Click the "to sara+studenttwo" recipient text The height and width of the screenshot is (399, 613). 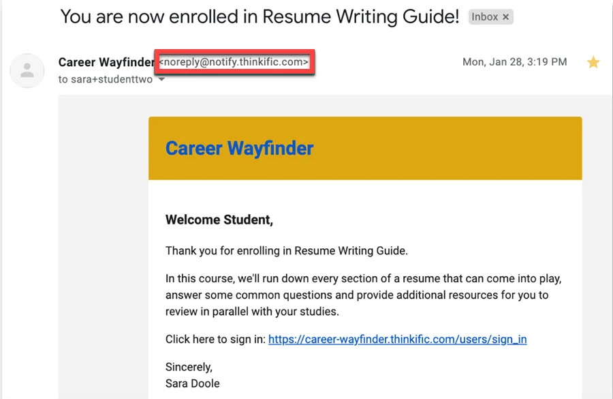pyautogui.click(x=106, y=79)
